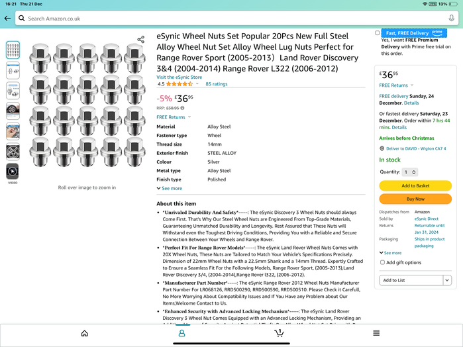The height and width of the screenshot is (347, 463).
Task: Click the Add to List button
Action: tap(411, 280)
